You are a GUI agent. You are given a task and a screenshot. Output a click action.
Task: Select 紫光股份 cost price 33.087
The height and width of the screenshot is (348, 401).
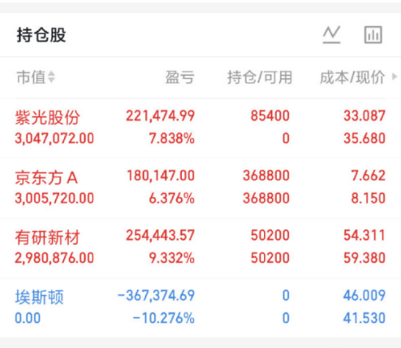click(364, 115)
